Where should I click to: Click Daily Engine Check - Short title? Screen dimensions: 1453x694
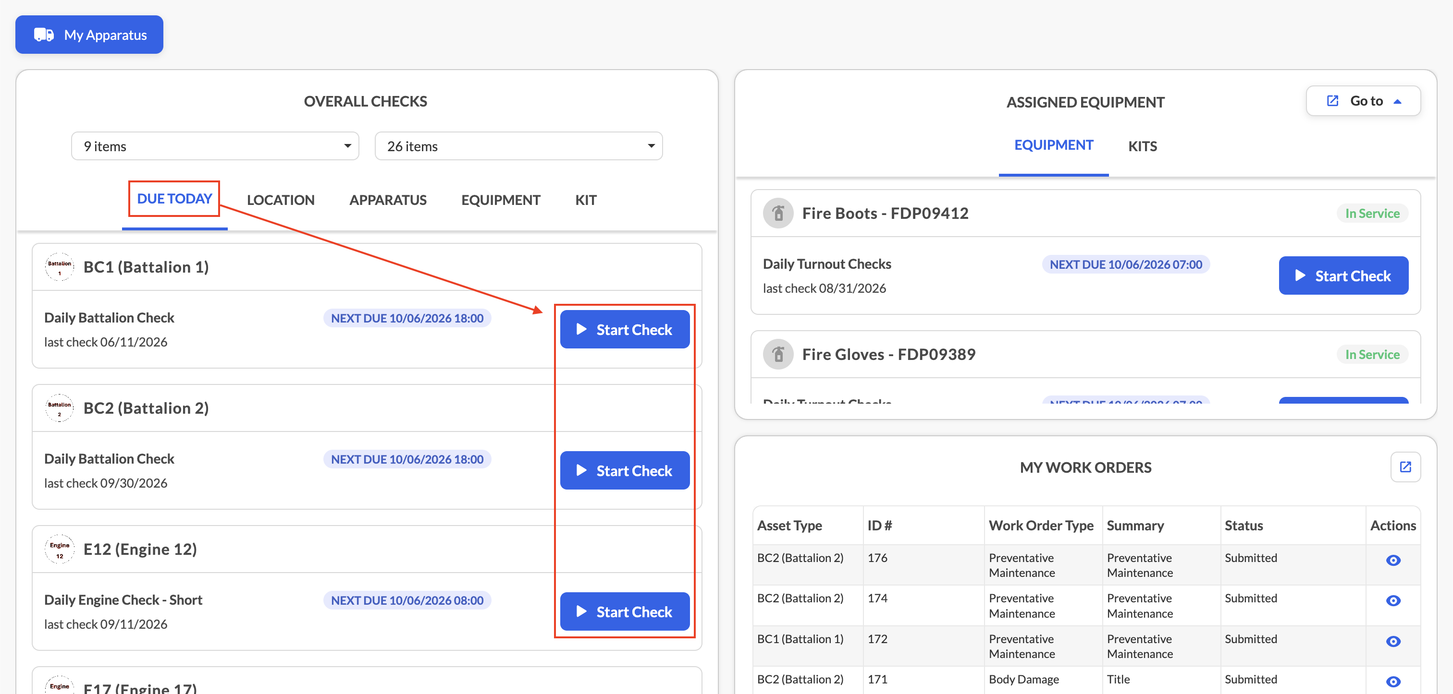[123, 600]
